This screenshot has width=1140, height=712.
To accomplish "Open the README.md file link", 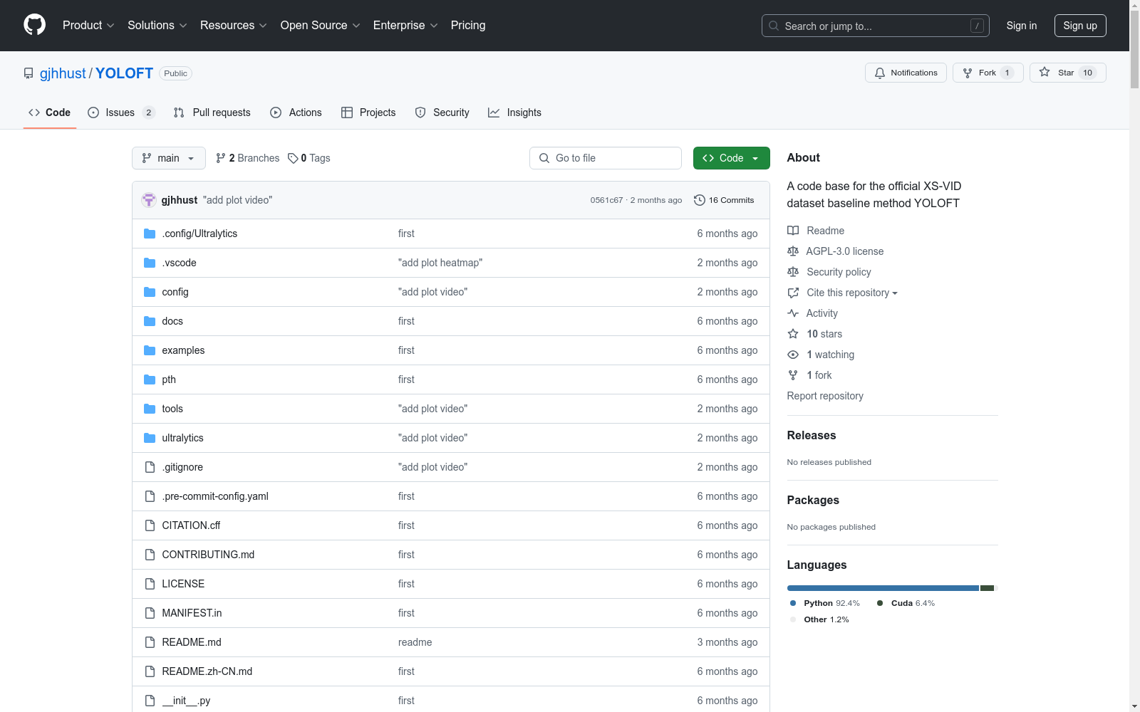I will point(192,642).
